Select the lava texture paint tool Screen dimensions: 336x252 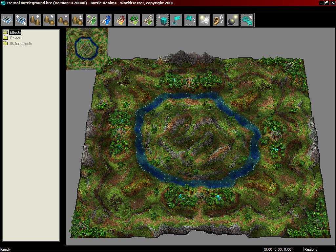119,20
